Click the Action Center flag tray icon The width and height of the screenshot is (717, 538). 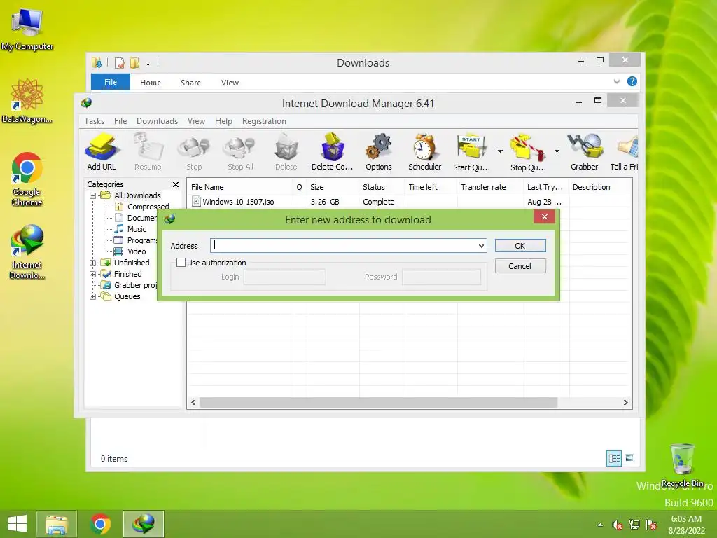point(651,525)
